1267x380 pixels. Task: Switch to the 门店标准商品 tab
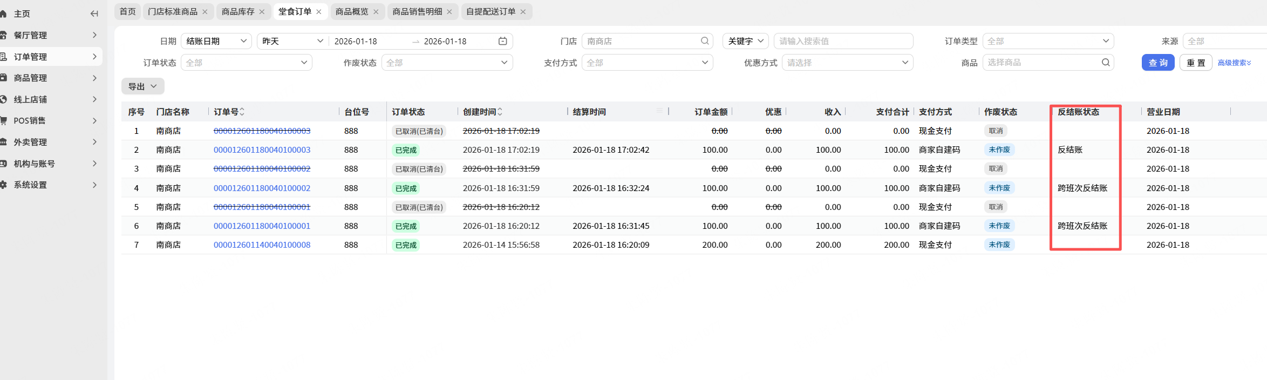tap(173, 11)
